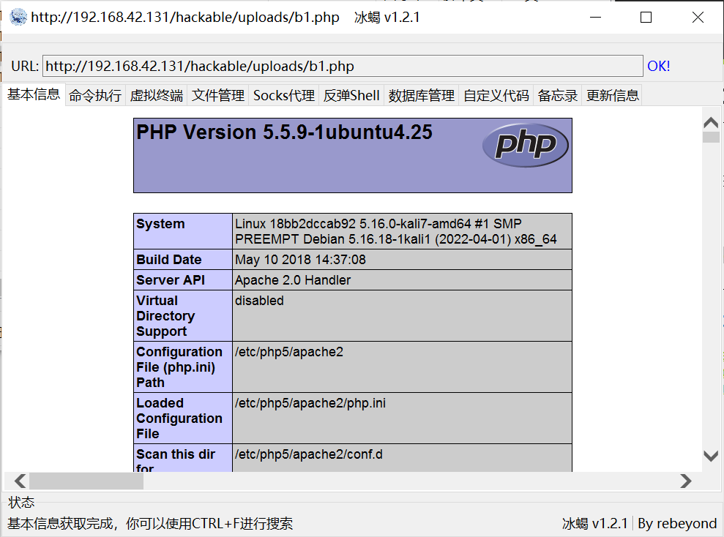Switch to the 反弹Shell tab
The image size is (724, 537).
[x=351, y=95]
